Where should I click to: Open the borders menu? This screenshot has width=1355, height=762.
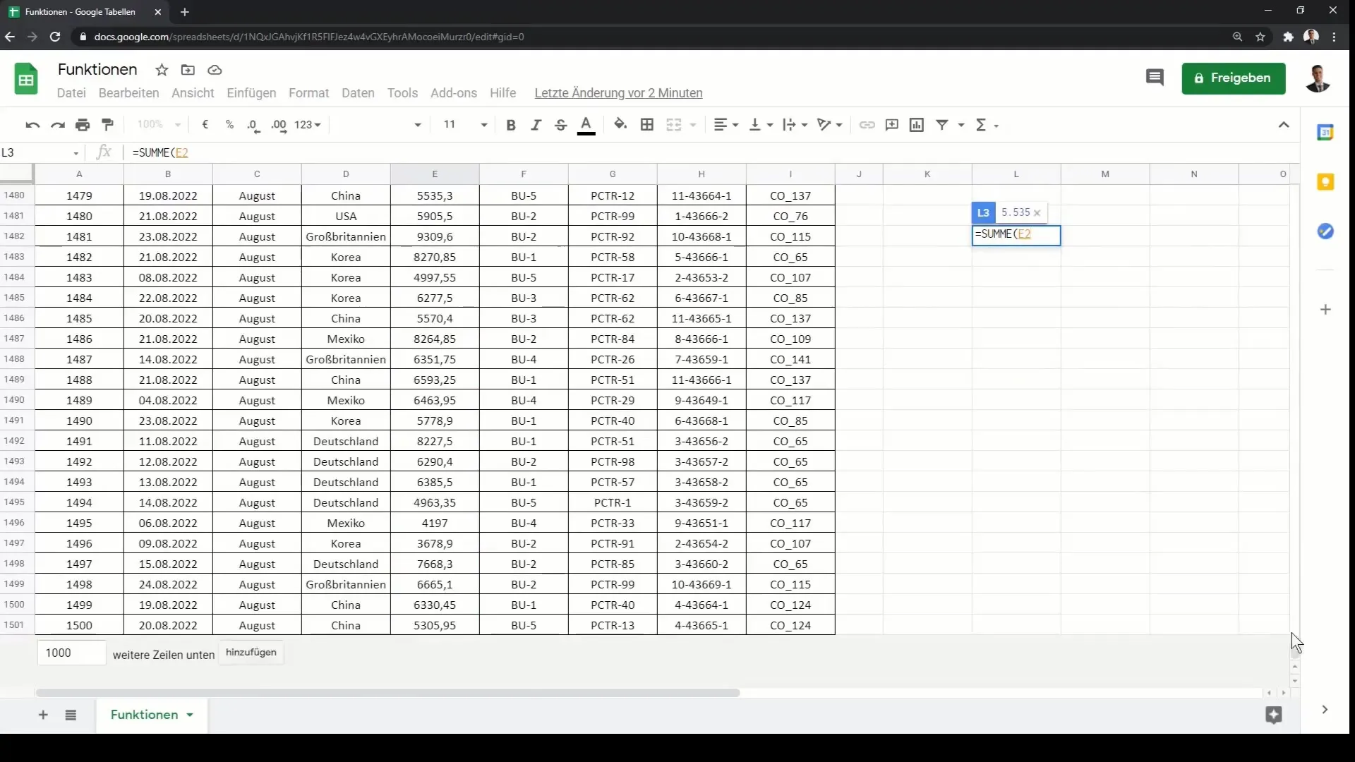click(647, 125)
